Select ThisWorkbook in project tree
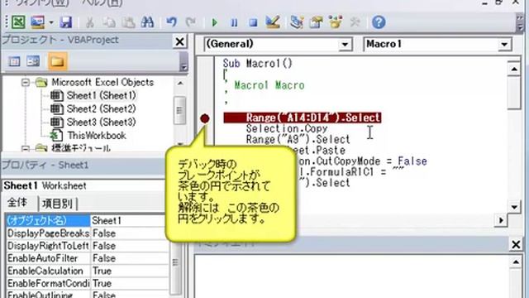 point(97,136)
